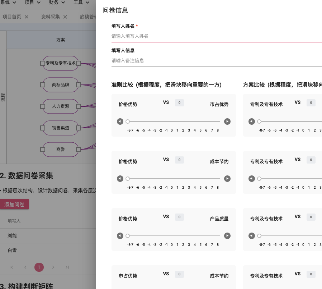Select the 商标品牌 flowchart node
The height and width of the screenshot is (289, 322).
(60, 84)
